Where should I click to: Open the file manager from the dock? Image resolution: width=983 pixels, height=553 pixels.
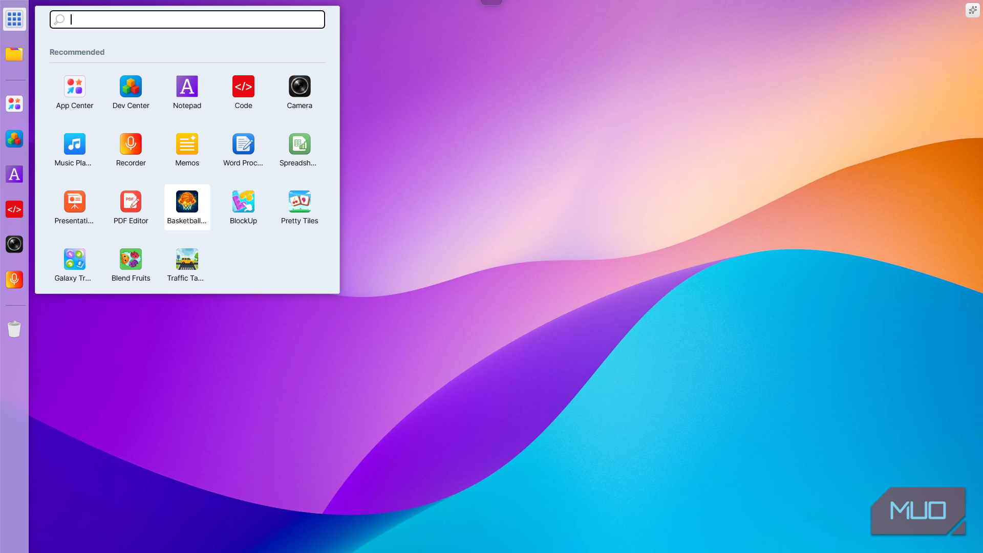click(x=14, y=54)
